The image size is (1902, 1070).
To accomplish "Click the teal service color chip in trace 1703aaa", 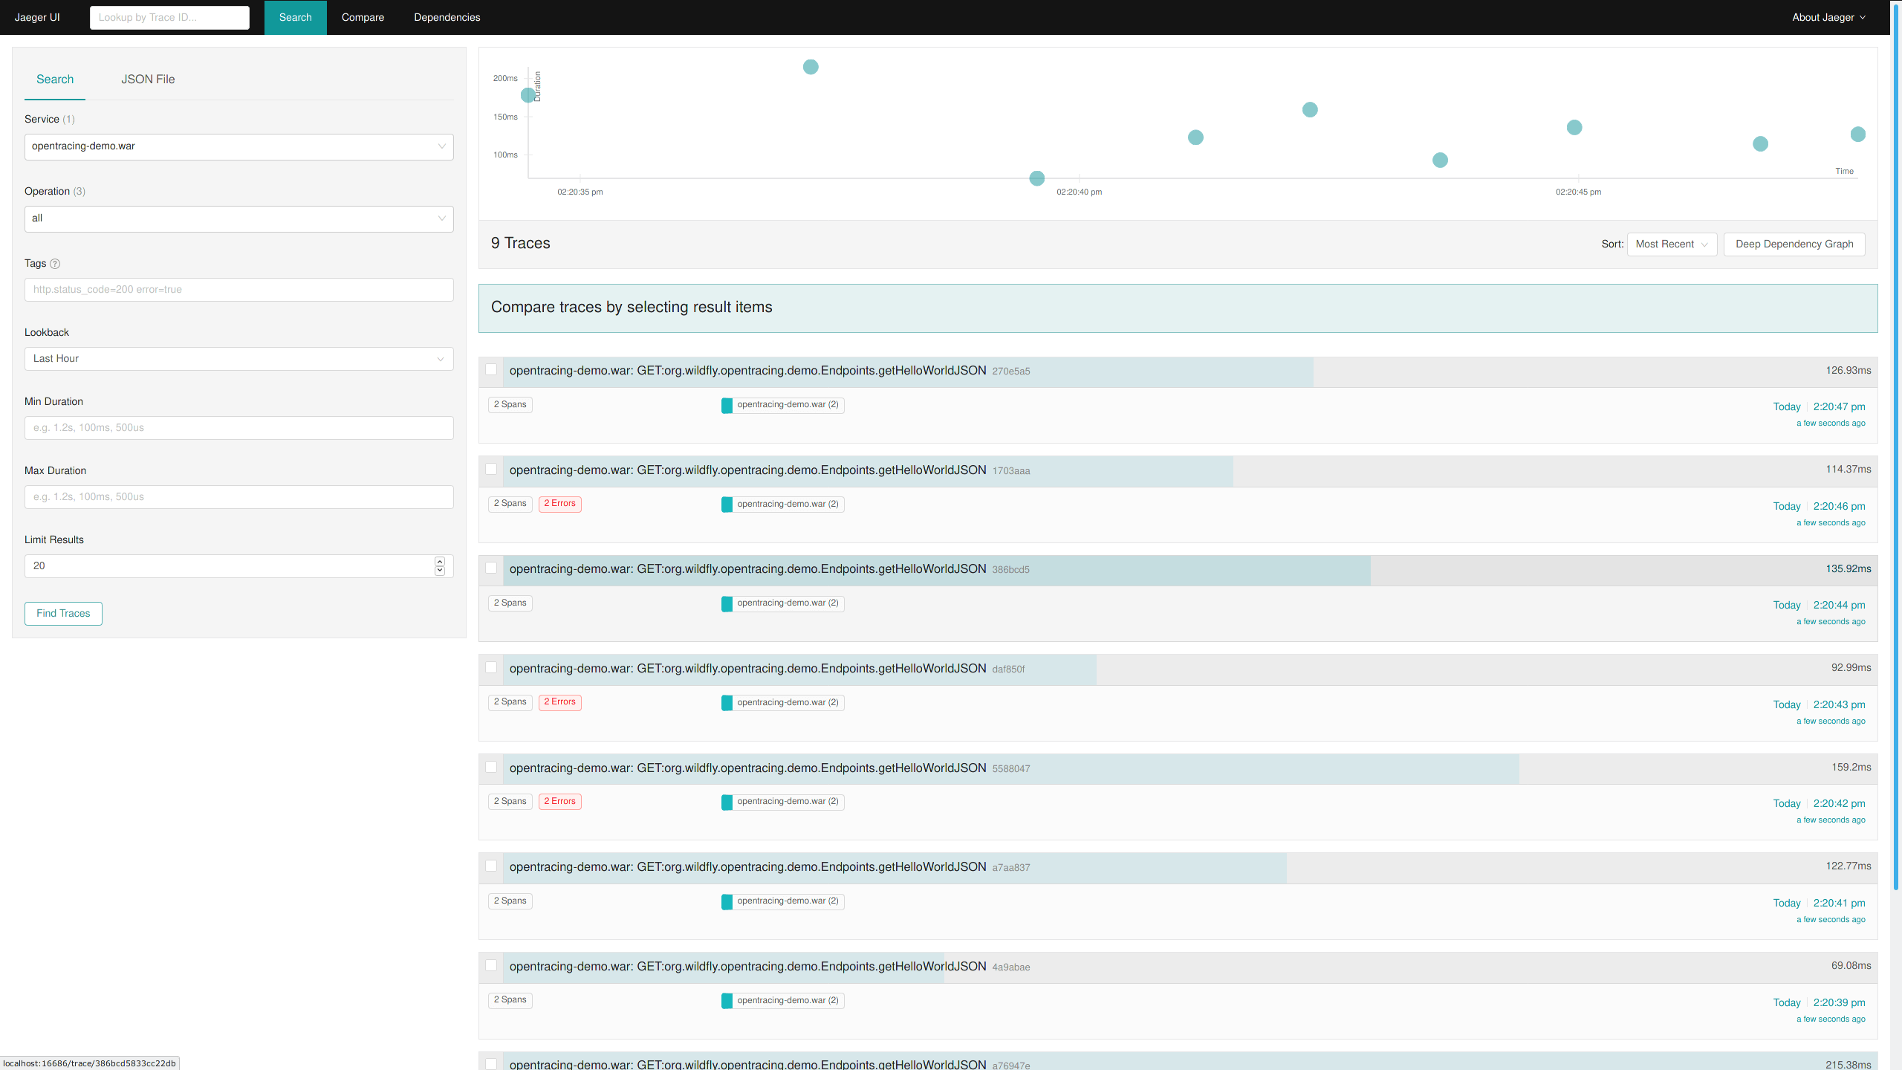I will click(x=727, y=505).
